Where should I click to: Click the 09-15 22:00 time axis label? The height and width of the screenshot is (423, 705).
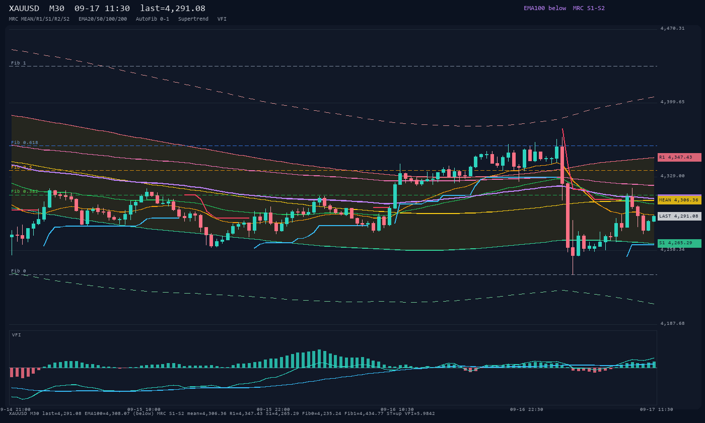pos(273,409)
